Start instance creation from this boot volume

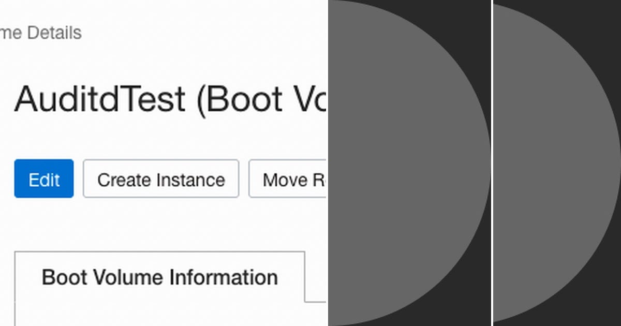pyautogui.click(x=160, y=179)
